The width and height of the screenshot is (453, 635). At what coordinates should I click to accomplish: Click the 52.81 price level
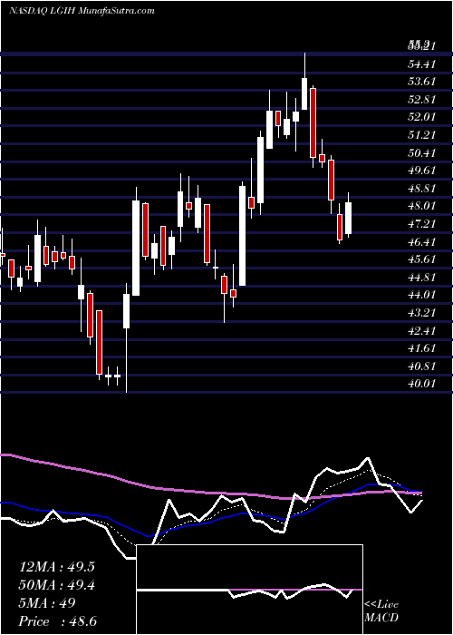(x=422, y=99)
